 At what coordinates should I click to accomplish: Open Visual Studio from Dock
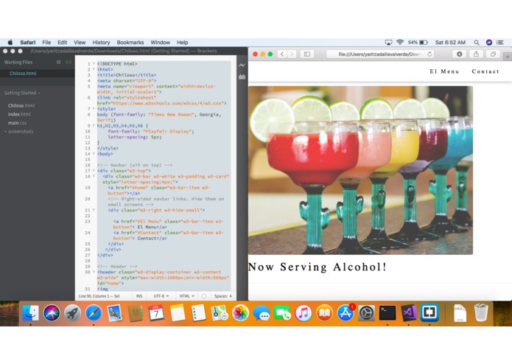[x=408, y=312]
